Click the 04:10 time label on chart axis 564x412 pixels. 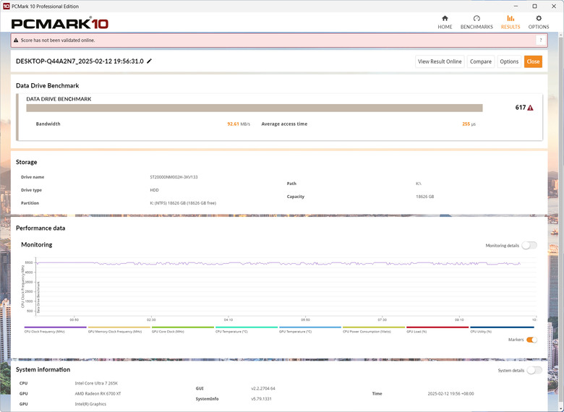point(228,319)
